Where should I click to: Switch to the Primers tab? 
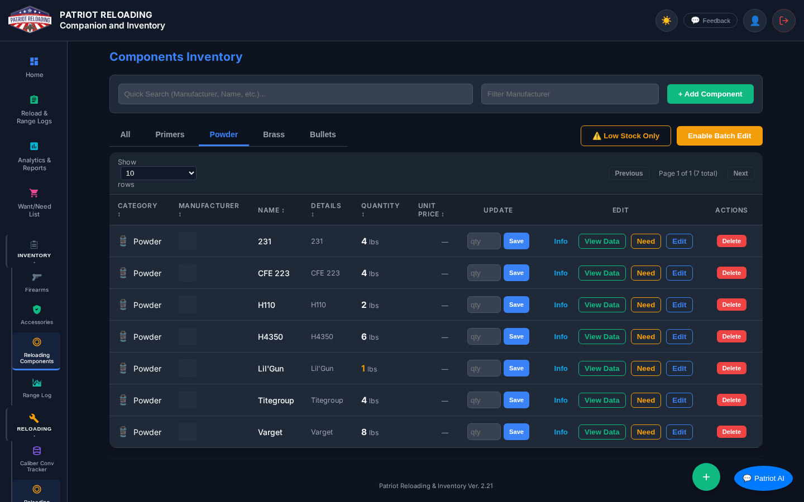pos(170,134)
